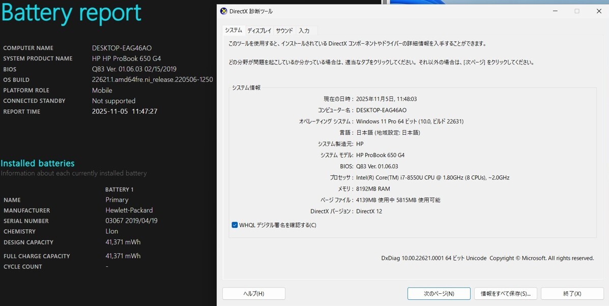609x306 pixels.
Task: Close the DirectX 診断ツール window
Action: pos(598,11)
